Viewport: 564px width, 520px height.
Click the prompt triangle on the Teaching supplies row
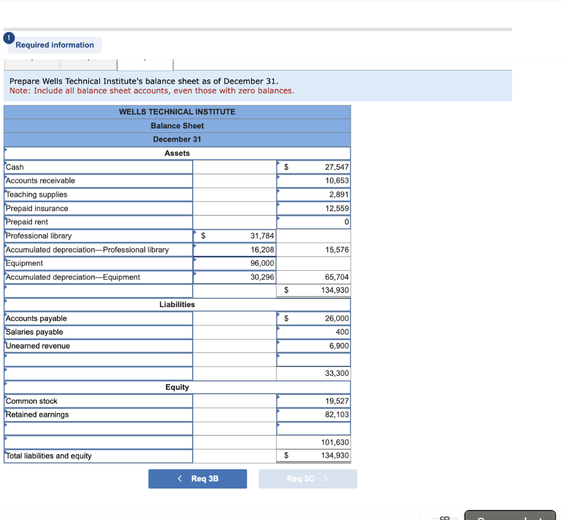pos(5,190)
